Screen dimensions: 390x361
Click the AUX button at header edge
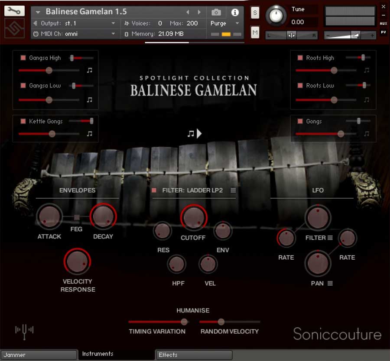(x=383, y=24)
